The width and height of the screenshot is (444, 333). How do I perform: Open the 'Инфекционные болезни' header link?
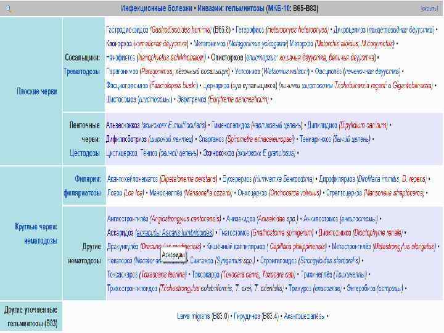(x=157, y=8)
